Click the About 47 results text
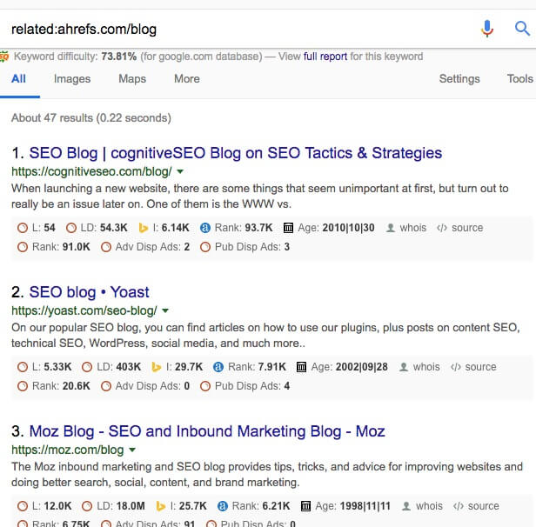536x527 pixels. tap(90, 118)
